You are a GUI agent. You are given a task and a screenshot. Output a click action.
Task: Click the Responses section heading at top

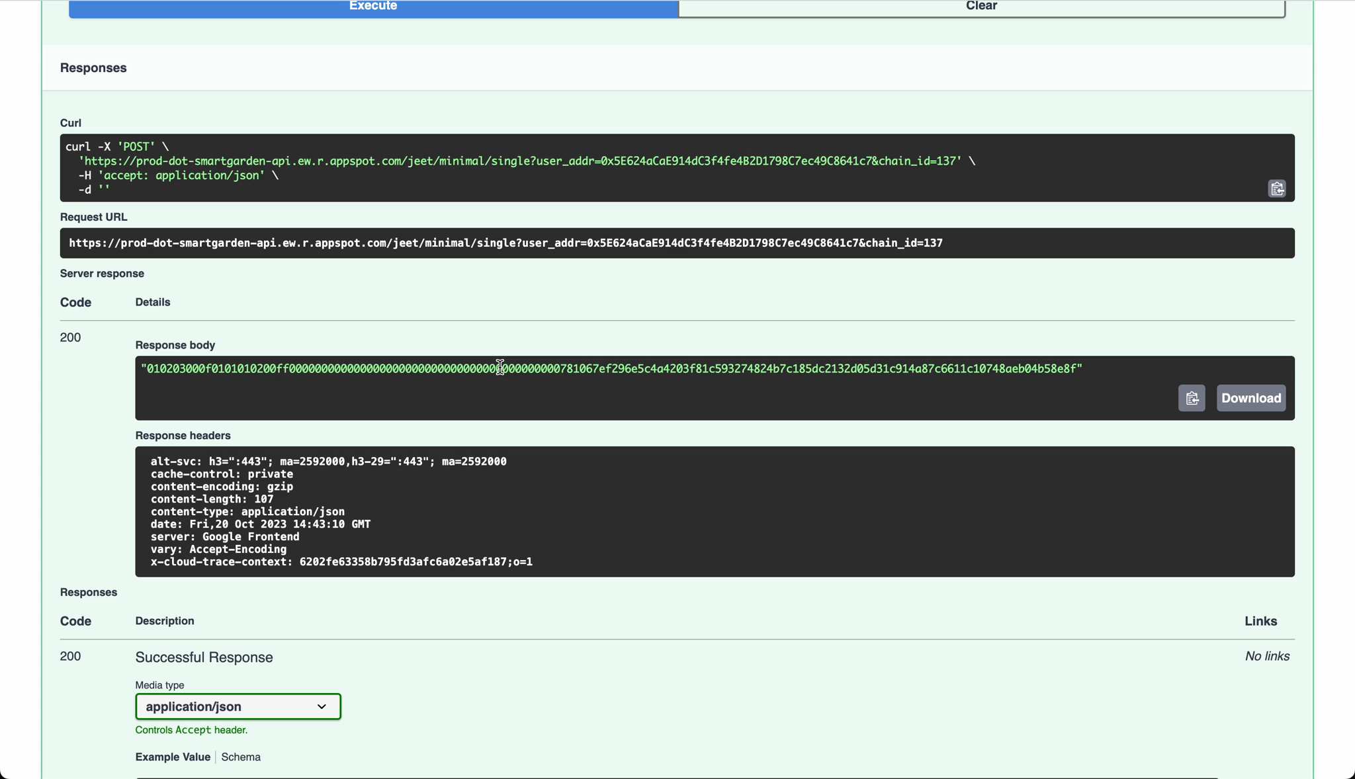[x=93, y=68]
